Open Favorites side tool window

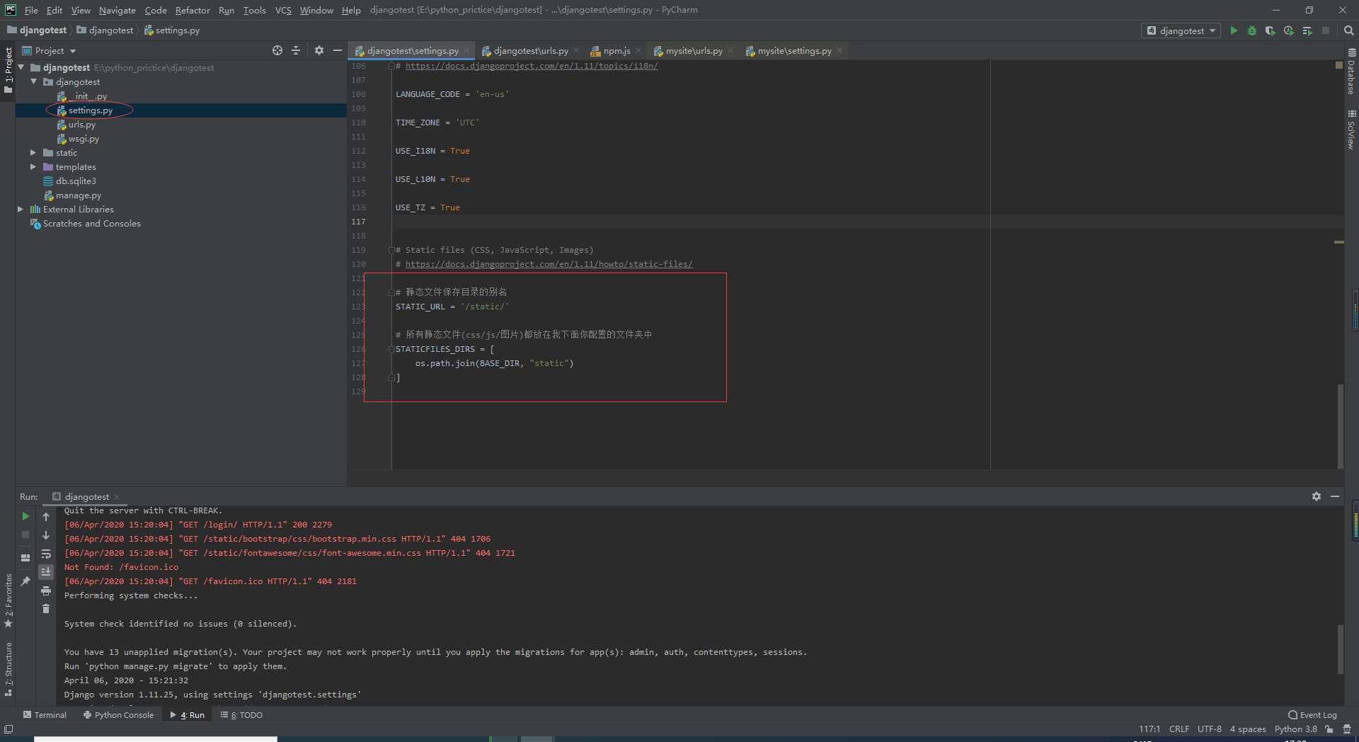[x=8, y=600]
